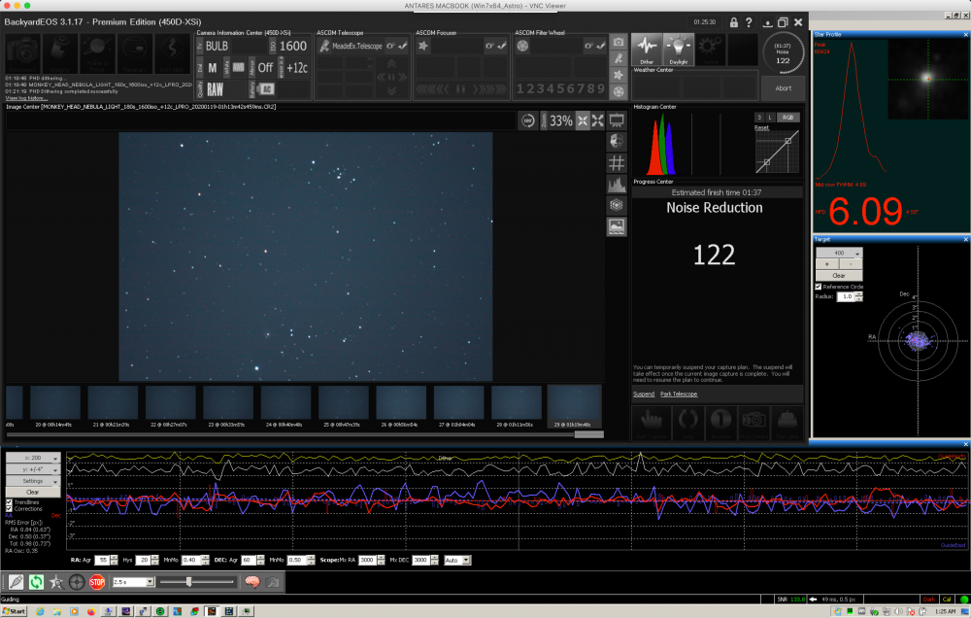Switch to Daylight mode lightbulb icon

coord(679,48)
